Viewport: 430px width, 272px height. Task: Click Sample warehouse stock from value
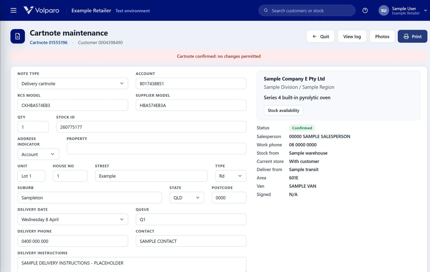(308, 153)
